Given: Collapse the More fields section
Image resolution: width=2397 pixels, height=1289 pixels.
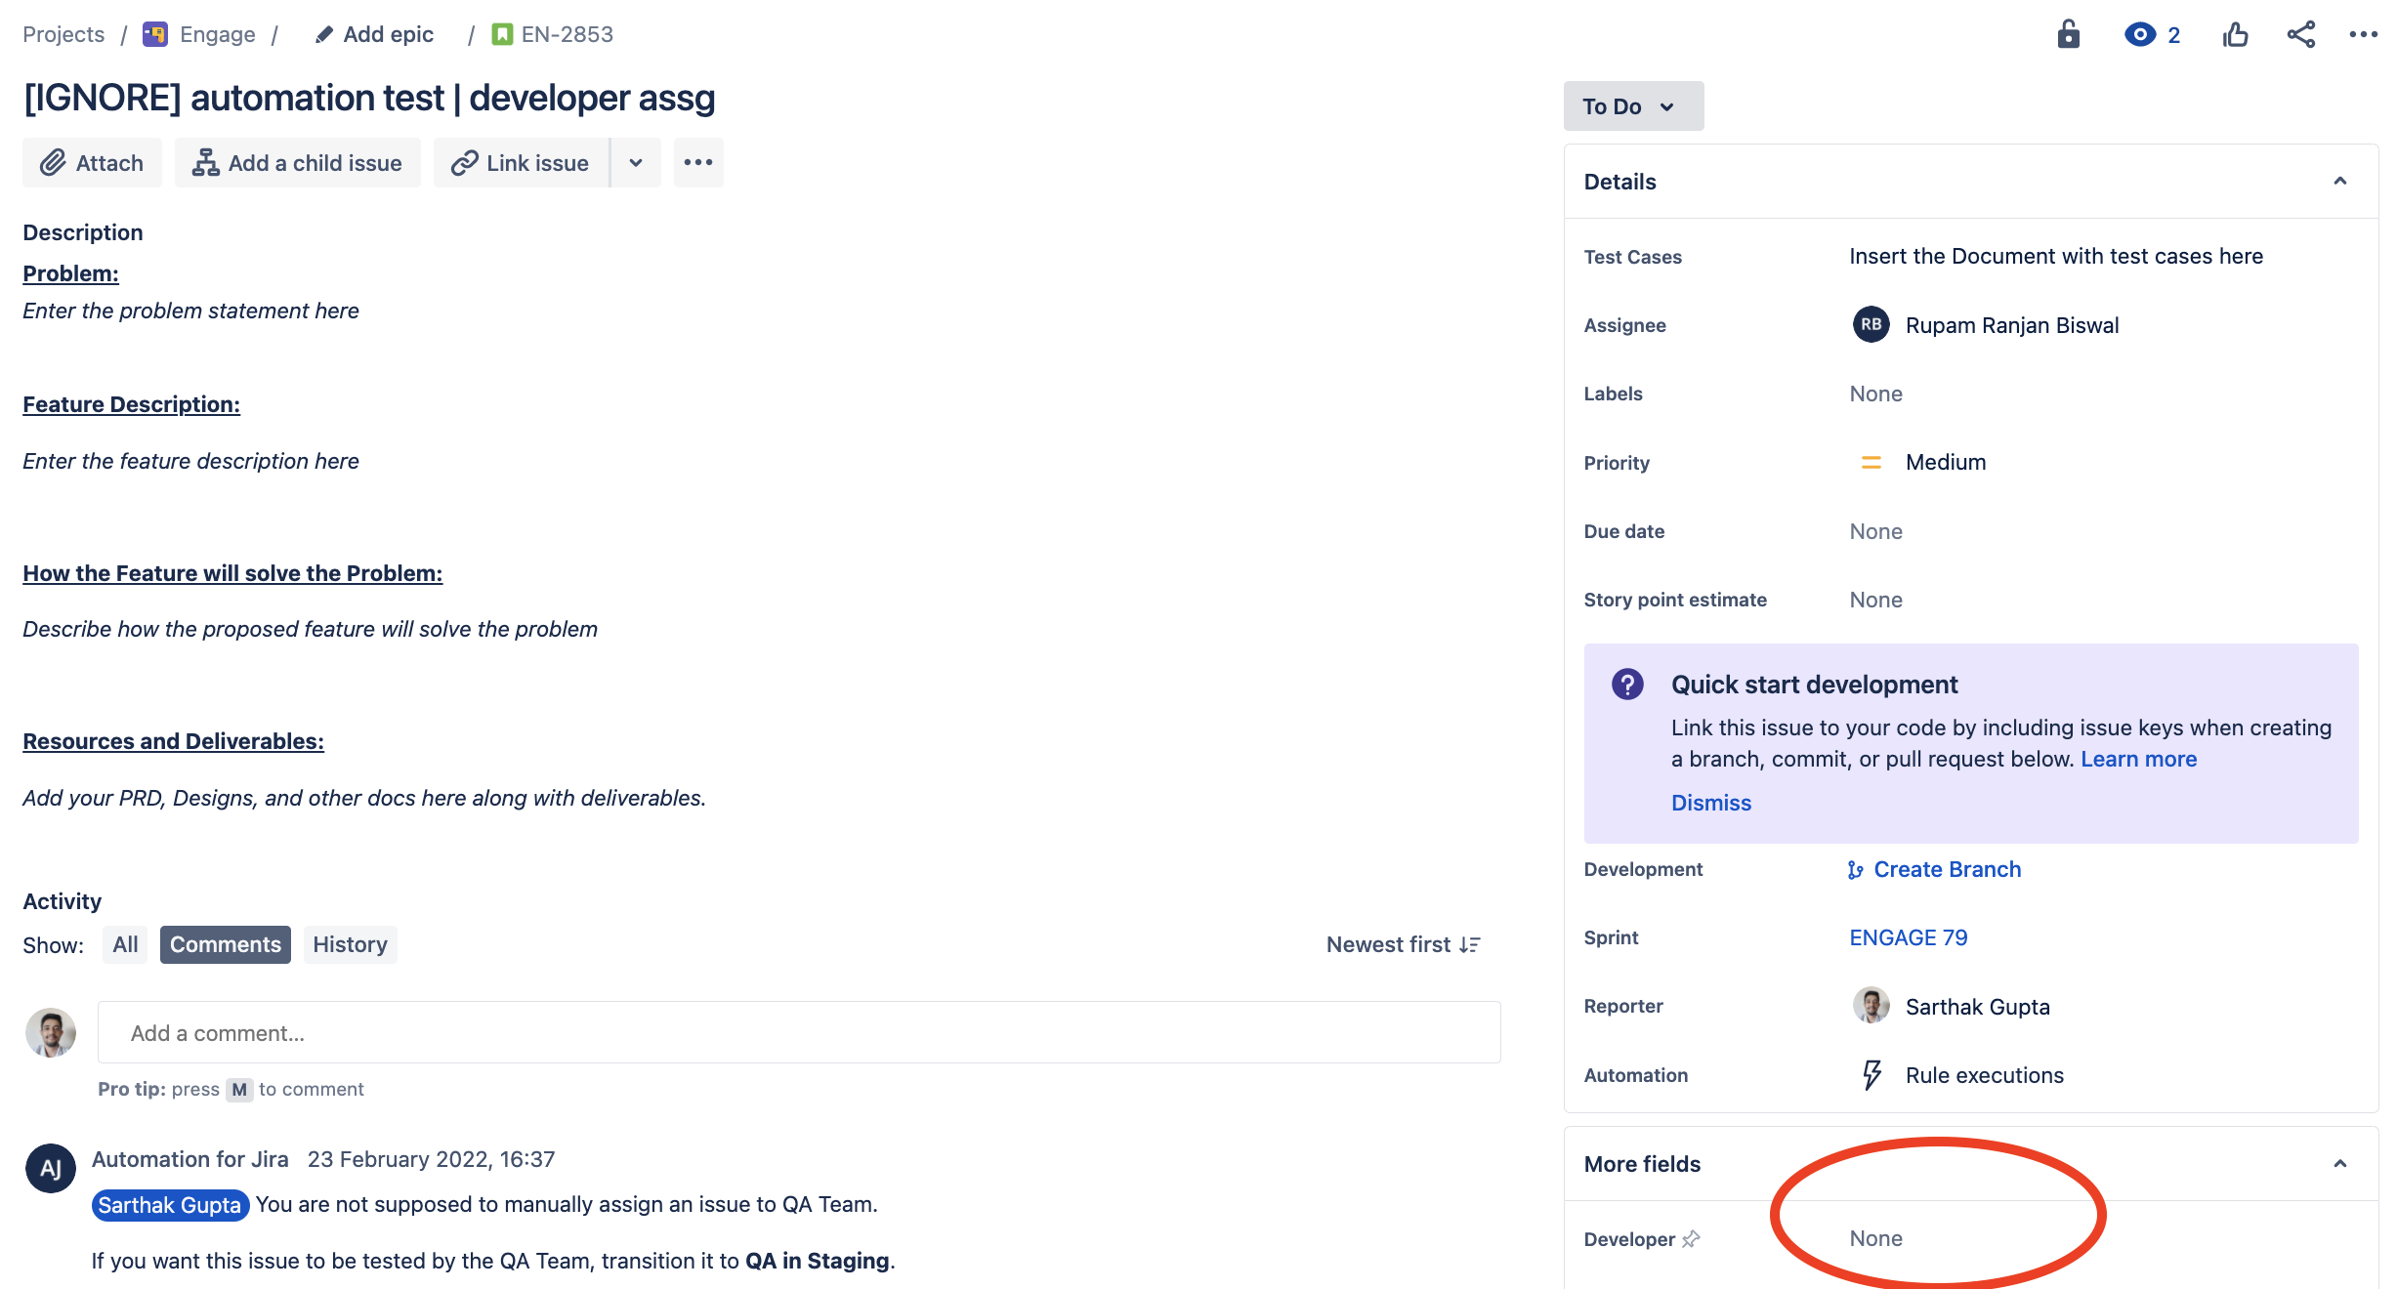Looking at the screenshot, I should (2340, 1163).
